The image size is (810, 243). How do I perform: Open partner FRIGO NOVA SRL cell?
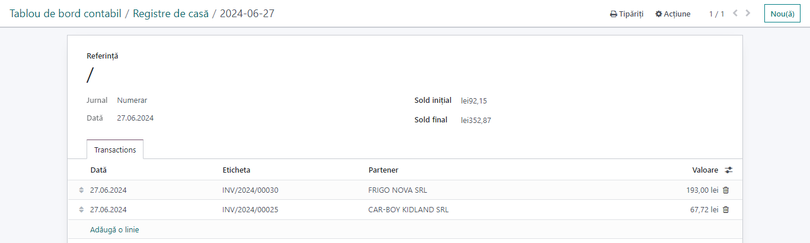397,190
